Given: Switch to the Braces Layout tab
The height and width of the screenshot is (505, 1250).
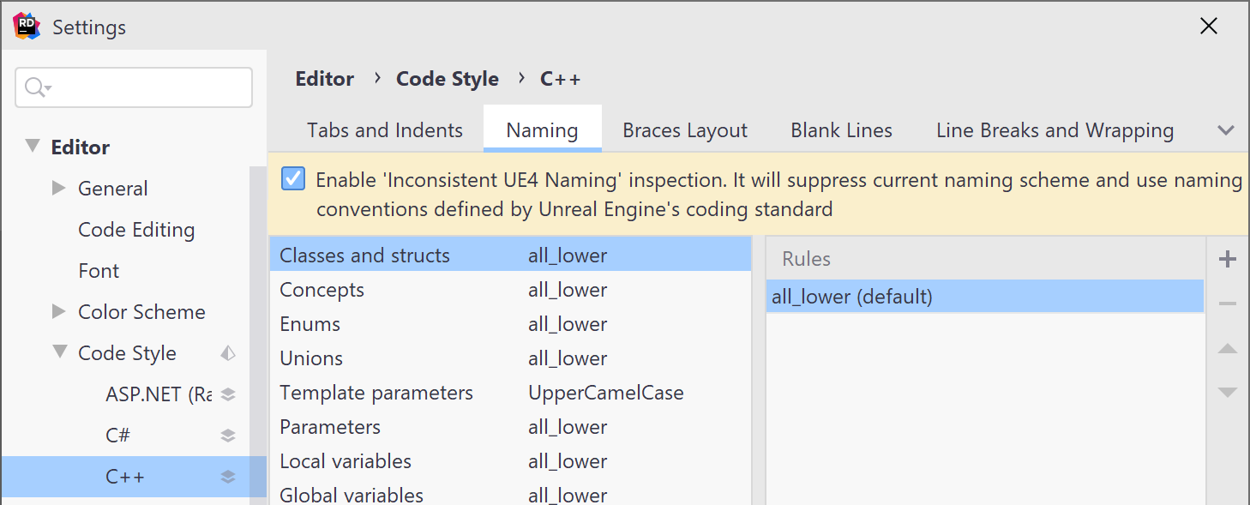Looking at the screenshot, I should (684, 129).
